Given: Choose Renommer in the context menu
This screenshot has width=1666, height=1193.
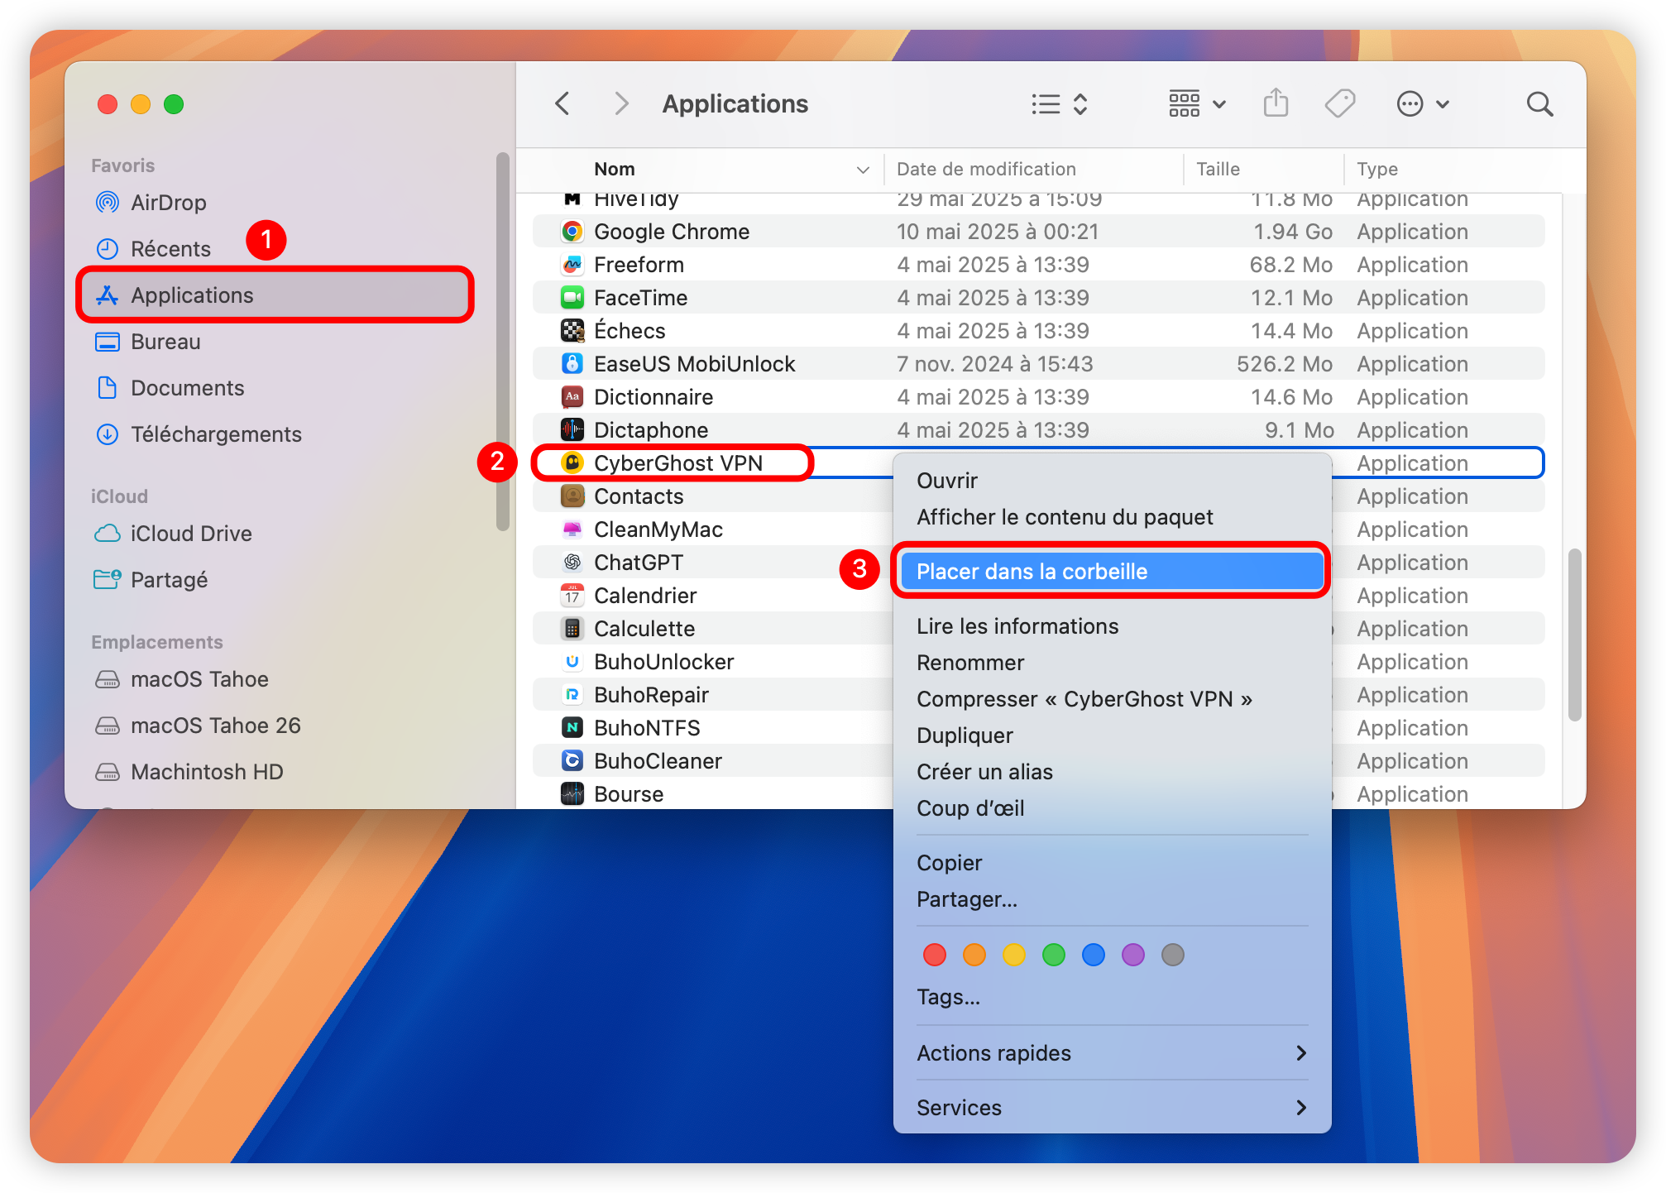Looking at the screenshot, I should 1112,663.
